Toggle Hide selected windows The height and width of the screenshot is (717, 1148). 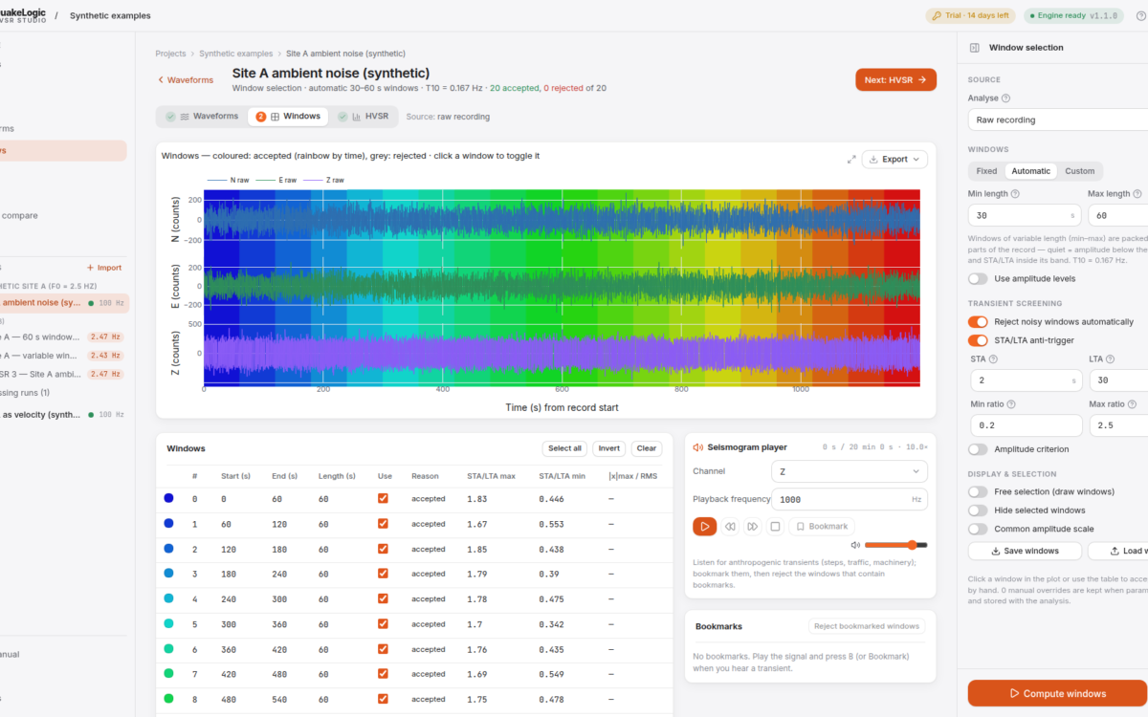point(978,511)
